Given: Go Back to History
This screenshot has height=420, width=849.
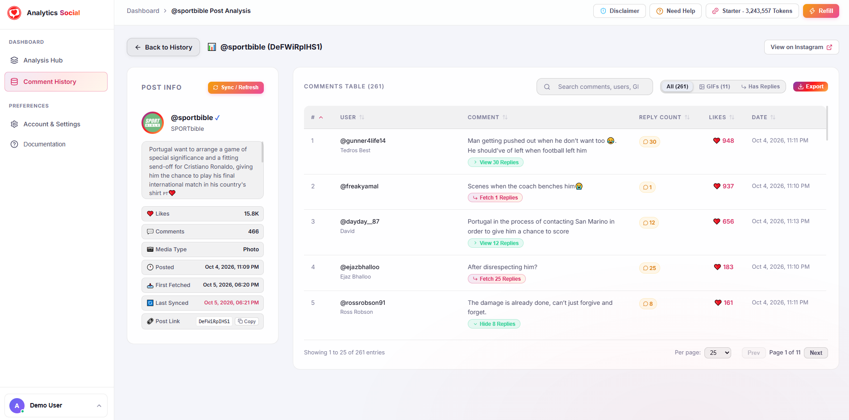Looking at the screenshot, I should click(x=163, y=47).
